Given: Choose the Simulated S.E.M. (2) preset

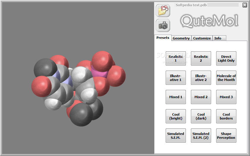Looking at the screenshot, I should tap(201, 136).
